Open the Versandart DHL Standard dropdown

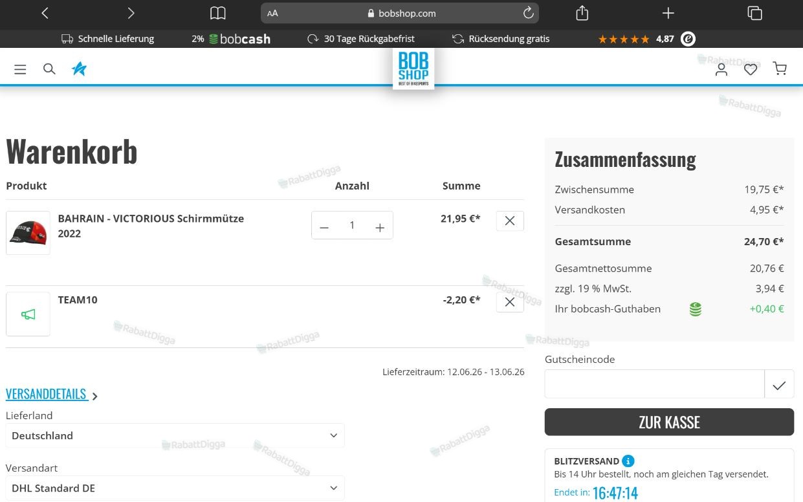point(175,488)
